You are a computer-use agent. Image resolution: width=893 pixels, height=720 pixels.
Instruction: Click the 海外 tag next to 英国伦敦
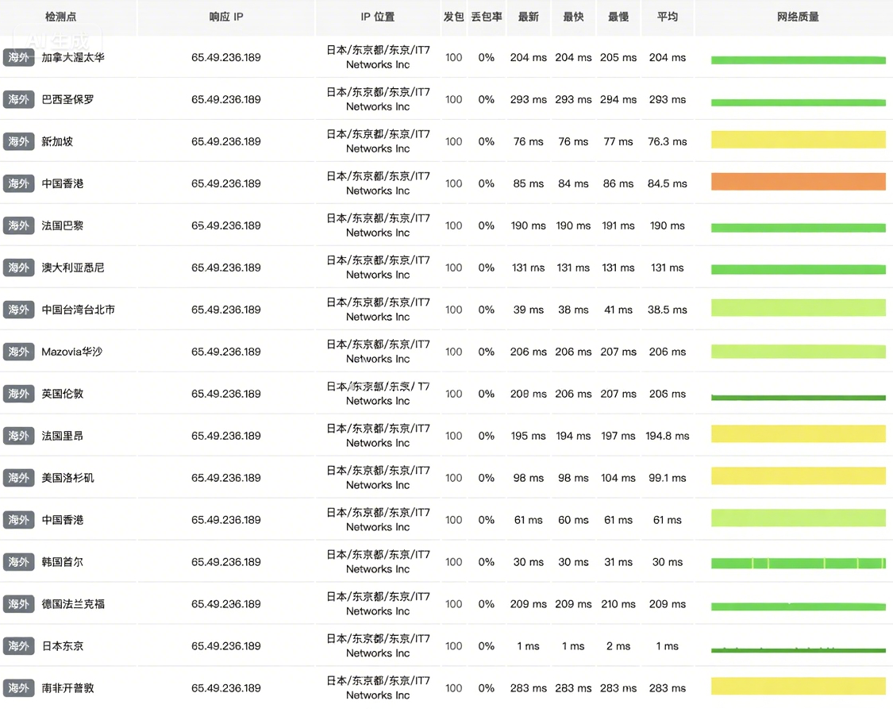click(x=19, y=394)
